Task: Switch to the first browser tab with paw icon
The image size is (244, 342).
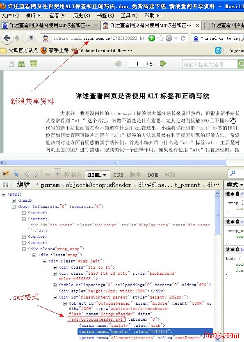Action: coord(50,25)
